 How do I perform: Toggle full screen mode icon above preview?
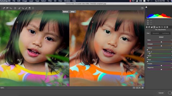tap(142, 8)
